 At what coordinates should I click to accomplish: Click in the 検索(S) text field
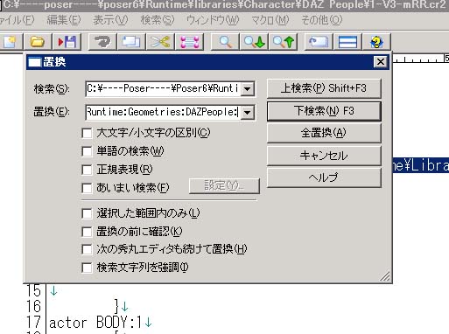163,88
